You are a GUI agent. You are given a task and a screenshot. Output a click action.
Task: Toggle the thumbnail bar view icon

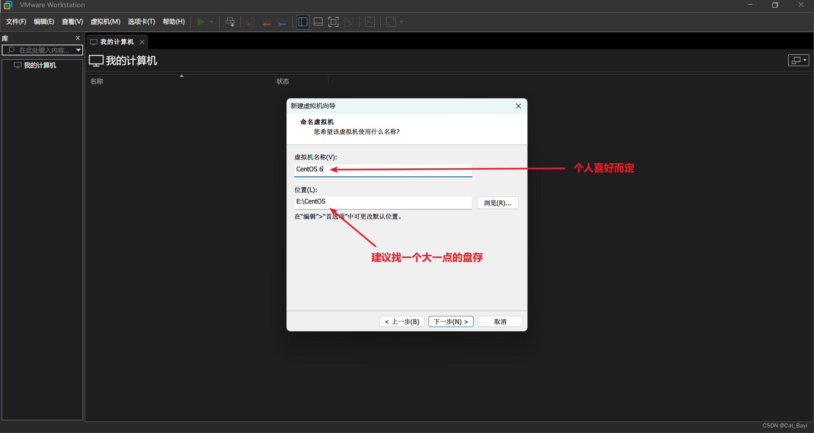pos(318,22)
